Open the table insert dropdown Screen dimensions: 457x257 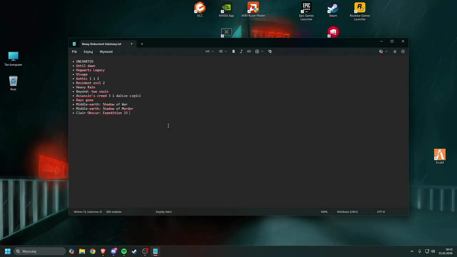pyautogui.click(x=259, y=51)
